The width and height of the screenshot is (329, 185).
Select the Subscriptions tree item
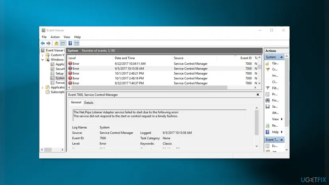pyautogui.click(x=55, y=92)
